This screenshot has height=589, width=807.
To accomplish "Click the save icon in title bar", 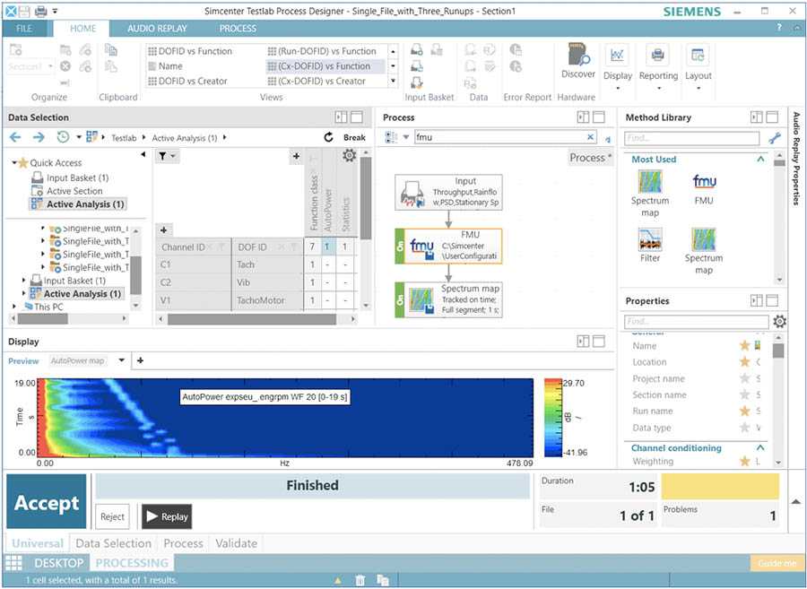I will (25, 11).
